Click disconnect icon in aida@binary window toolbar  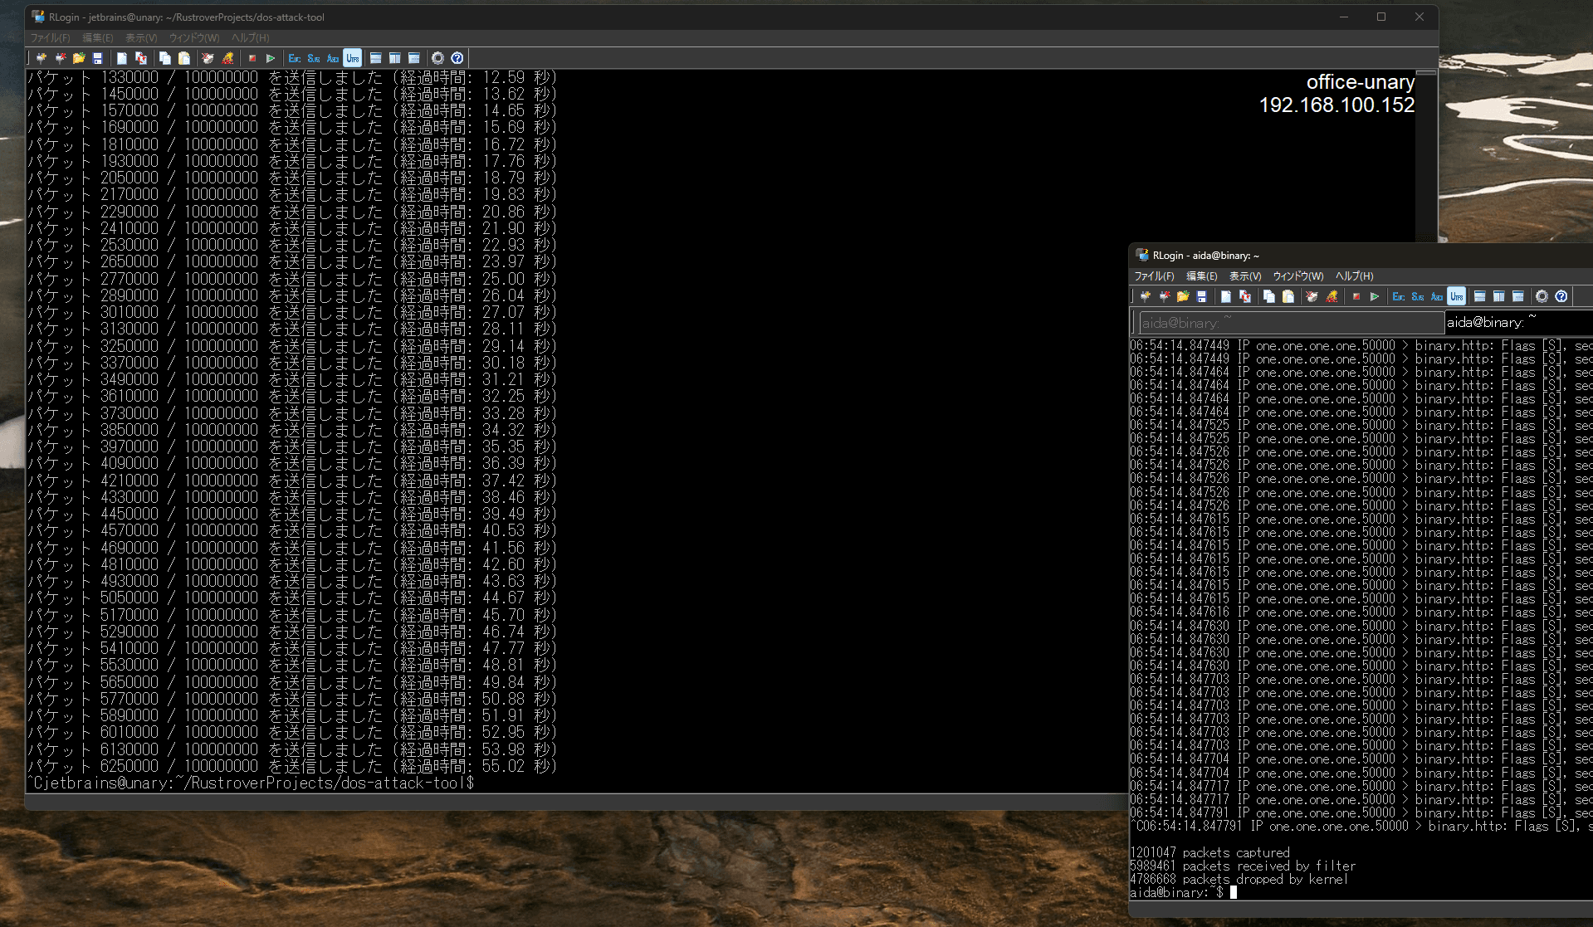(x=1164, y=296)
